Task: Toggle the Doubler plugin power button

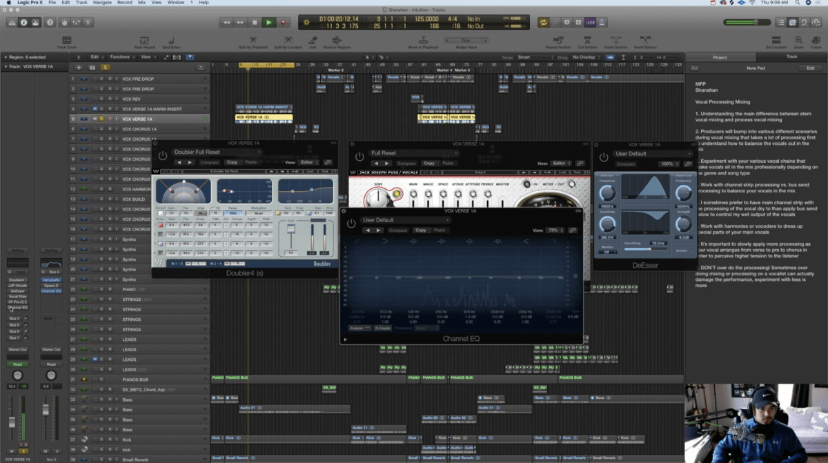Action: 163,156
